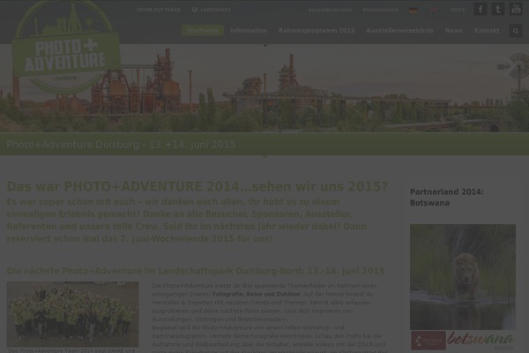Screen dimensions: 529x353
Task: Open the Tumblr social icon
Action: 498,9
